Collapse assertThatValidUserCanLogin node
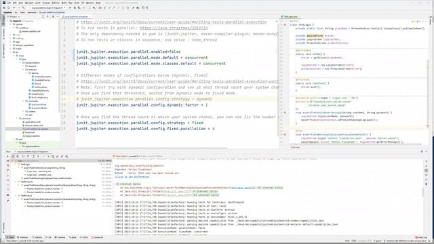Image resolution: width=434 pixels, height=244 pixels. pos(18,167)
